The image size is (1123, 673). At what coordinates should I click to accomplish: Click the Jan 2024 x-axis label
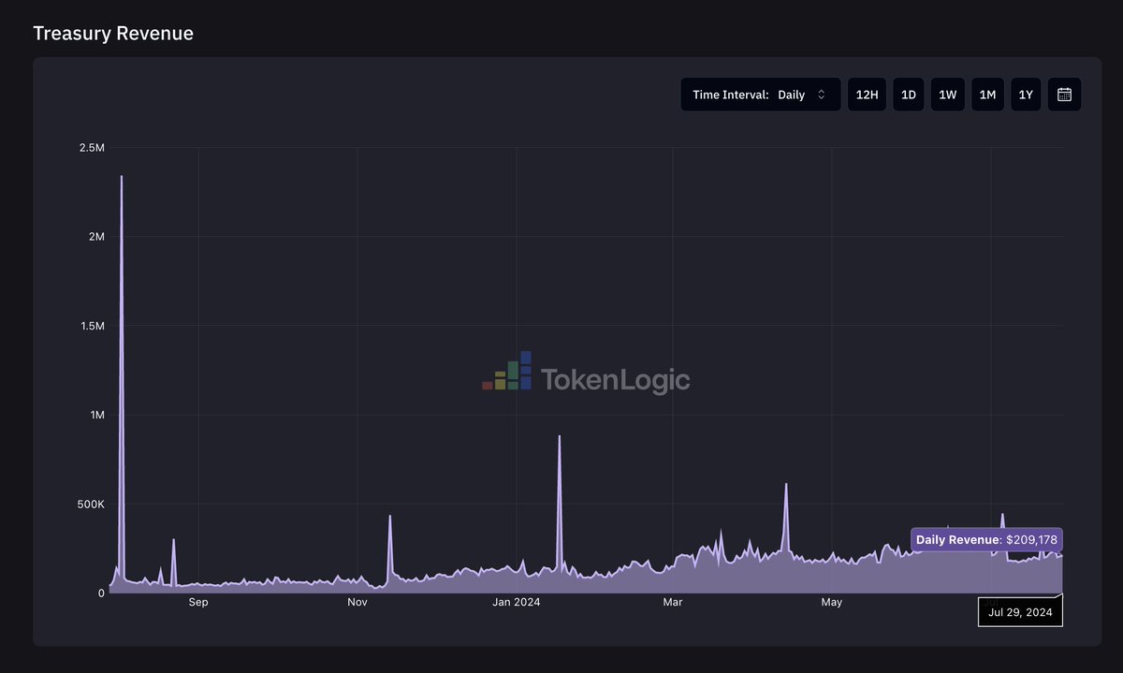click(x=517, y=602)
